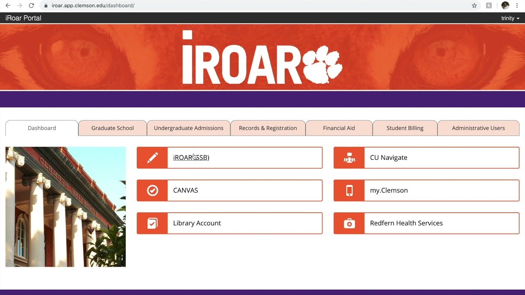Open the iROAR (SSB) link
Image resolution: width=525 pixels, height=295 pixels.
(191, 158)
